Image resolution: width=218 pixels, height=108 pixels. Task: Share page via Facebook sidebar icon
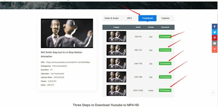click(215, 26)
